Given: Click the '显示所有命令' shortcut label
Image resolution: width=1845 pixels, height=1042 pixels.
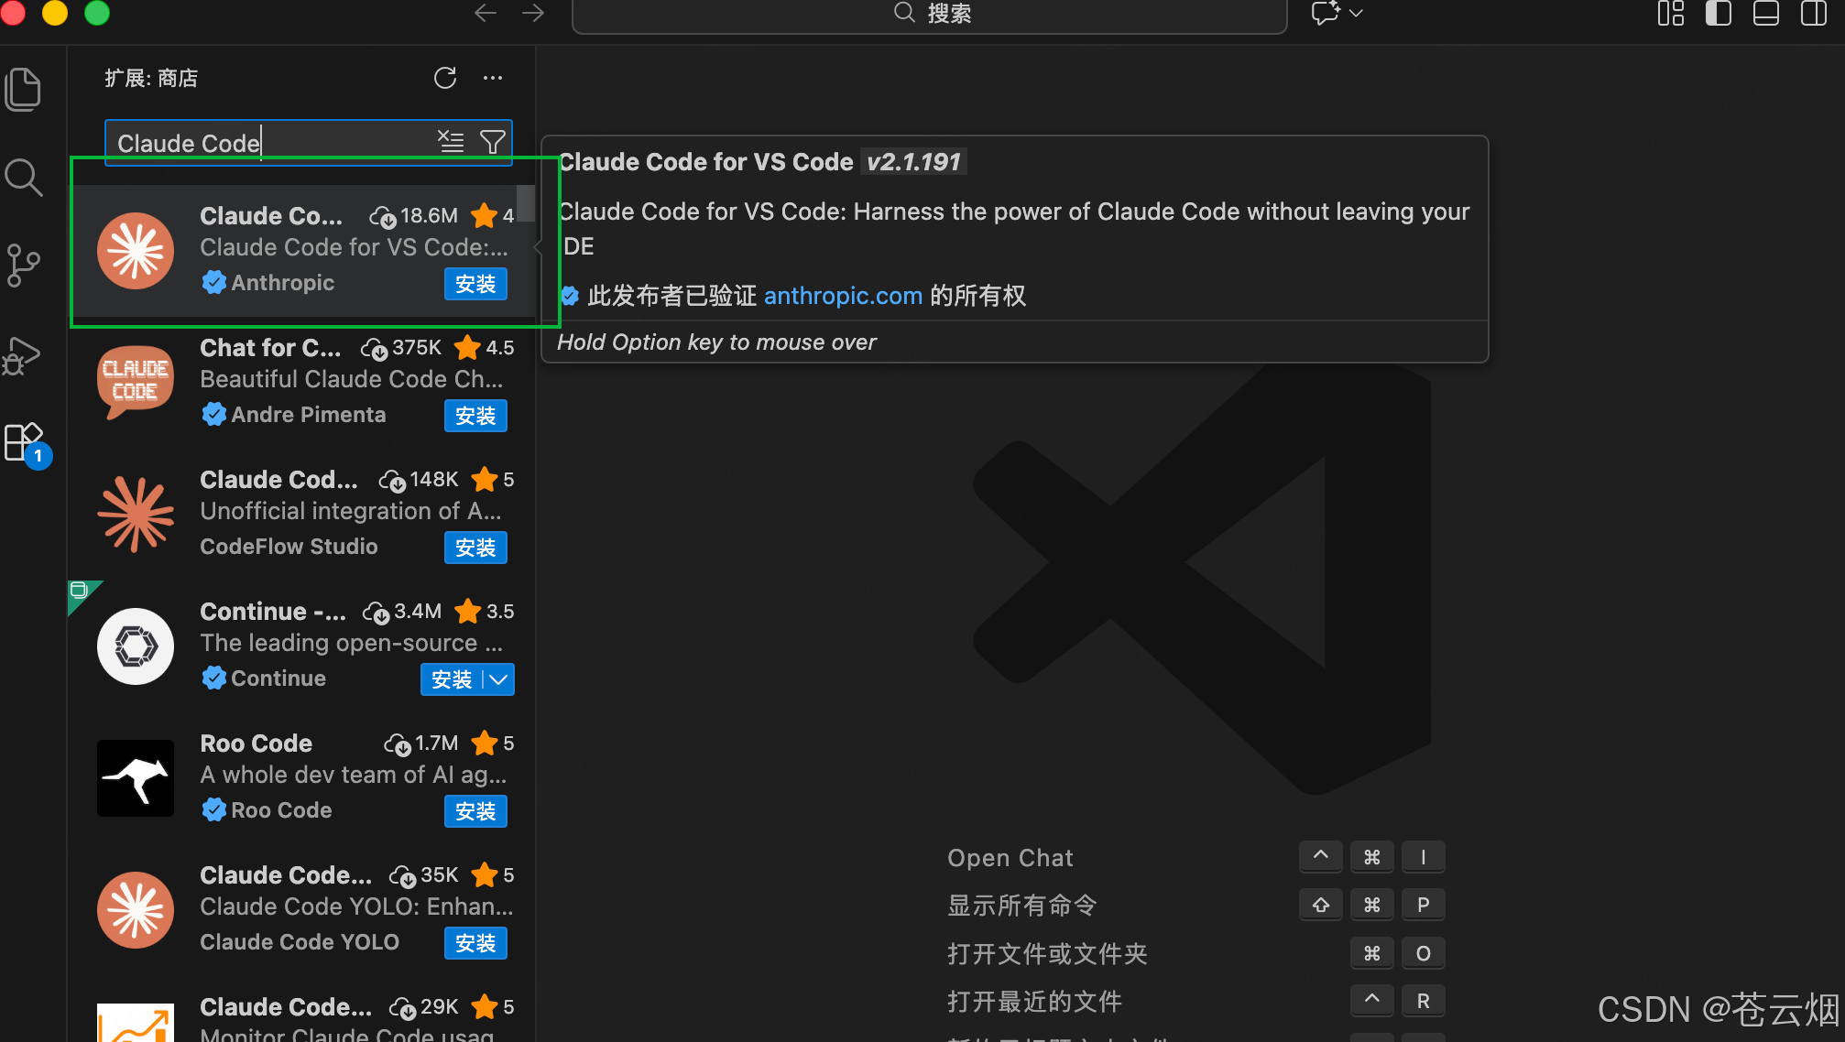Looking at the screenshot, I should click(x=1022, y=906).
